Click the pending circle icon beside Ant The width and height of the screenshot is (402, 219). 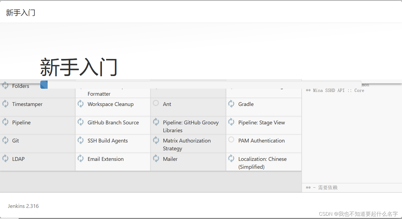tap(156, 103)
